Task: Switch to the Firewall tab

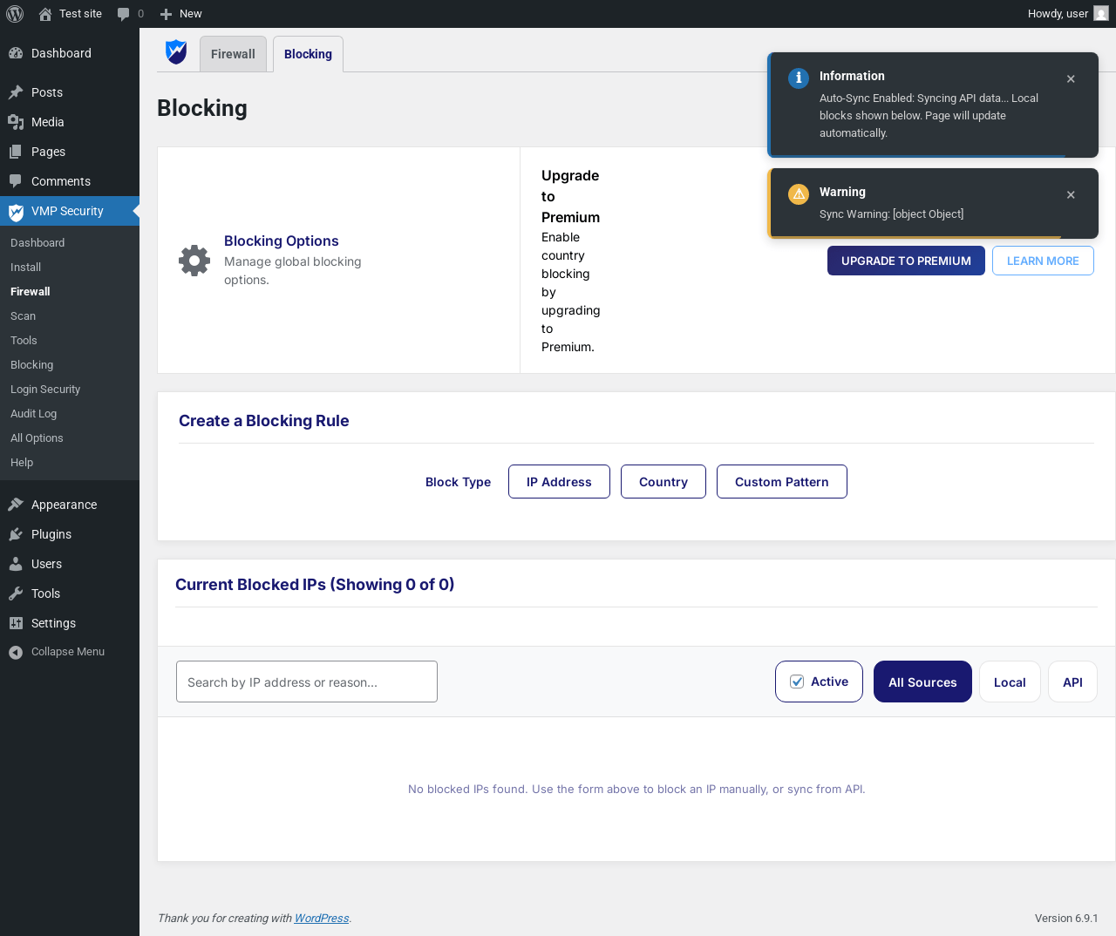Action: pyautogui.click(x=233, y=54)
